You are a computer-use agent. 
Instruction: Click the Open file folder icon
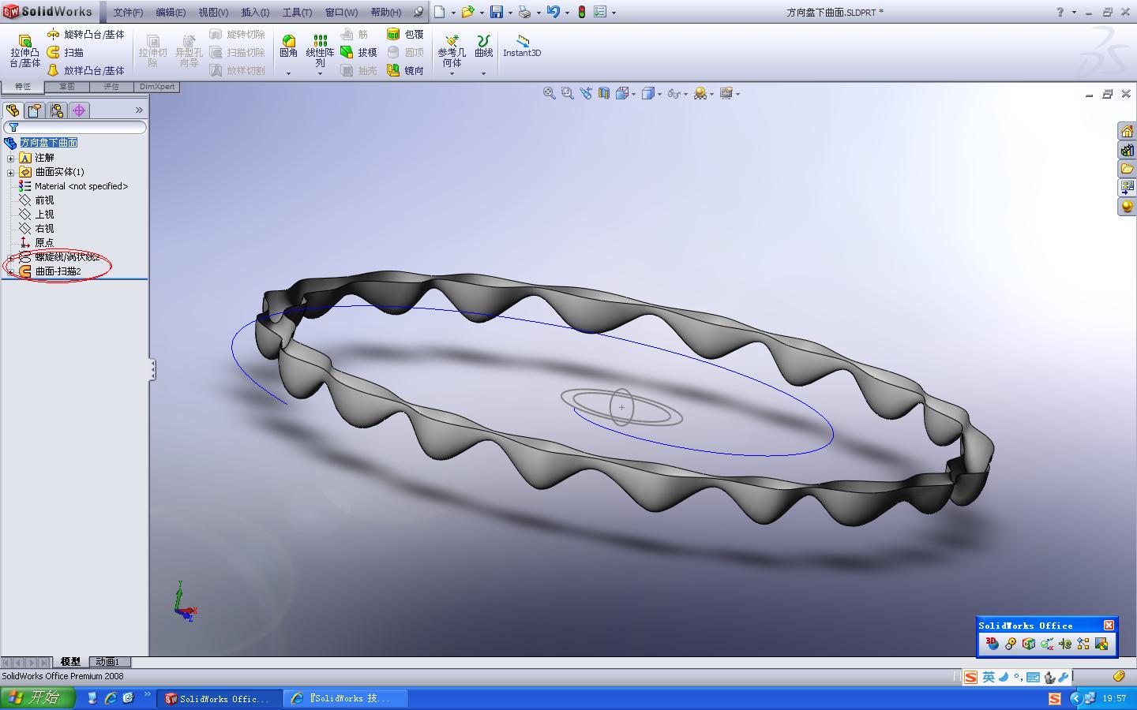[468, 12]
